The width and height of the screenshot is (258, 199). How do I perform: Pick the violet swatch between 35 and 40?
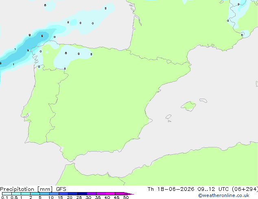pos(101,194)
